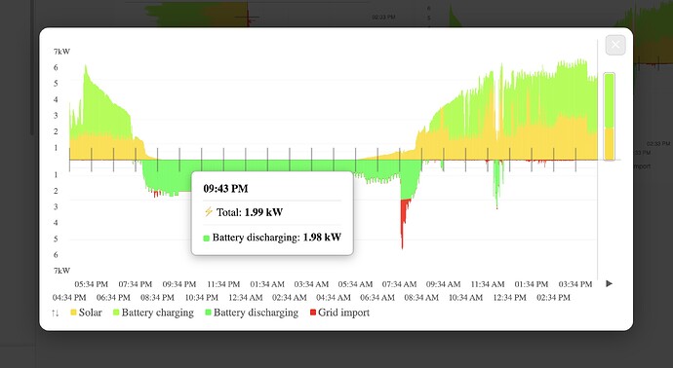Click the 09:43 PM tooltip header

[x=225, y=189]
